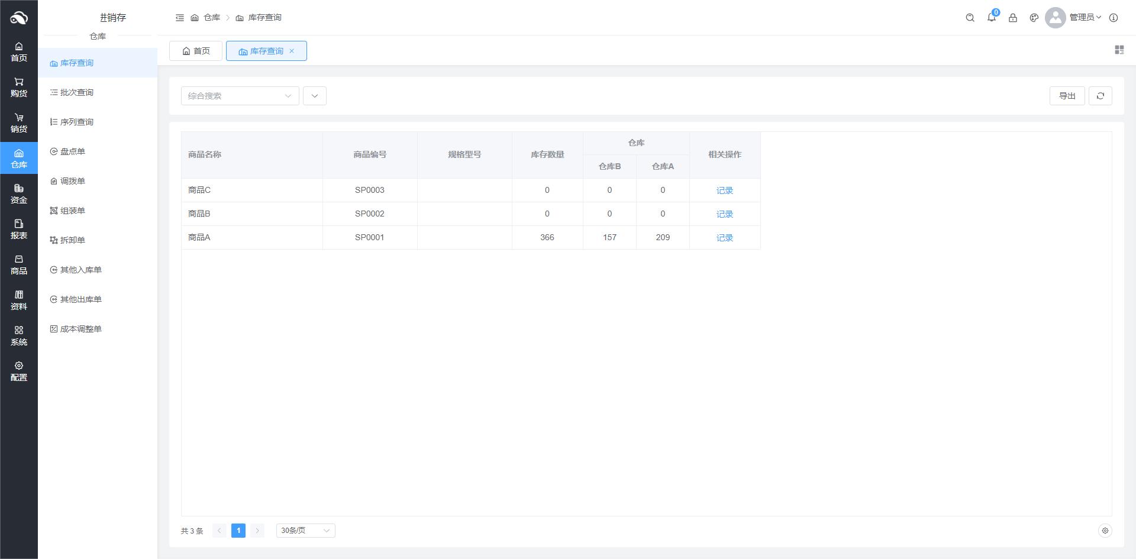Select page 1 in pagination
This screenshot has width=1136, height=559.
click(238, 531)
